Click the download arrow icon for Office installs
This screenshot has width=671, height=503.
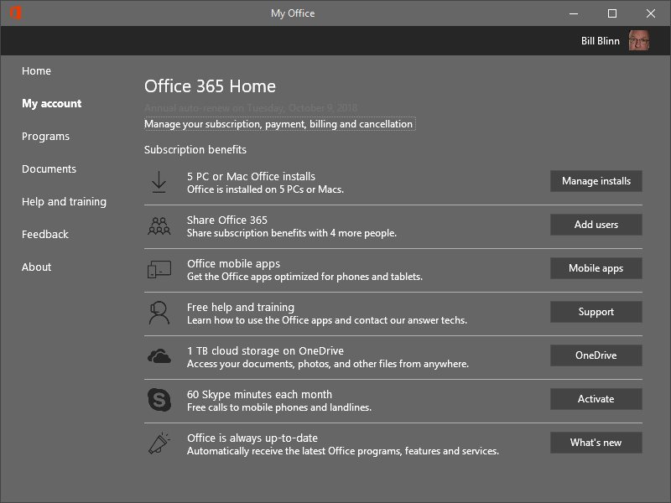159,182
